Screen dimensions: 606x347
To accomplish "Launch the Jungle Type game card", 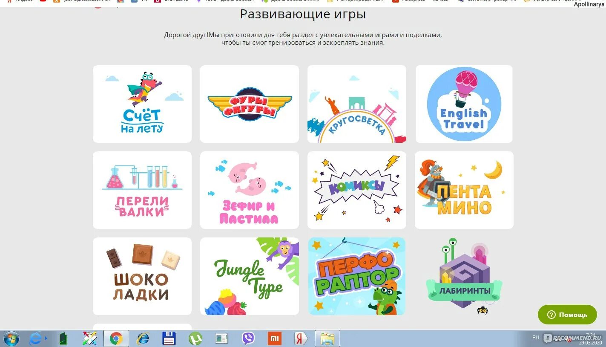I will pos(250,276).
